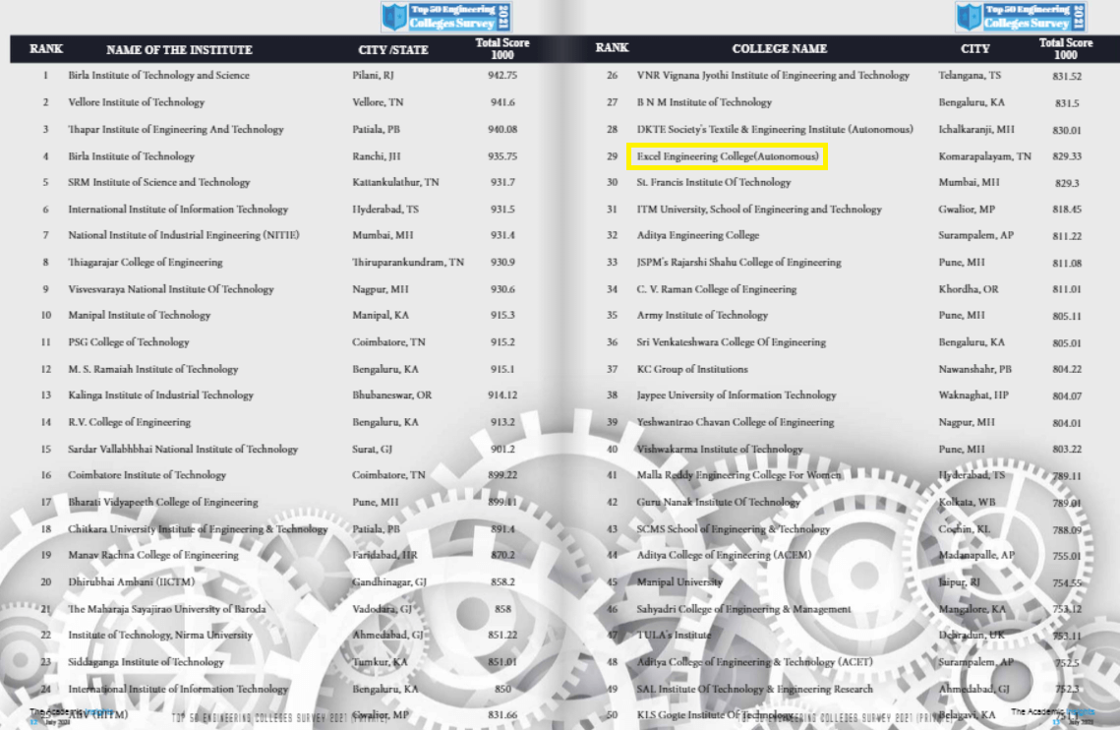Select the city Pilani, RJ
1120x730 pixels.
373,75
